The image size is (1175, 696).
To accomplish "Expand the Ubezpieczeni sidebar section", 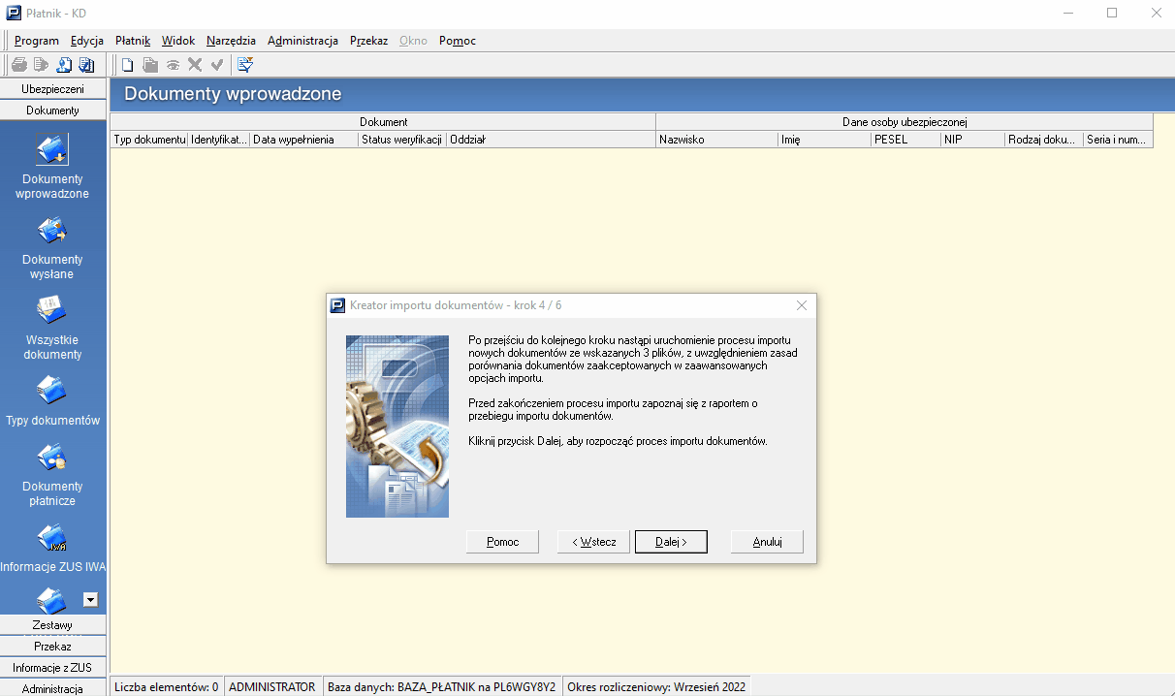I will point(52,88).
